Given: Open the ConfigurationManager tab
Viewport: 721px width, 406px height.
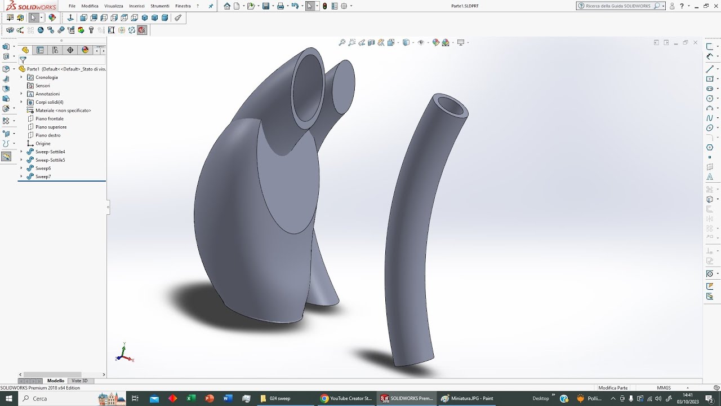Looking at the screenshot, I should coord(55,50).
